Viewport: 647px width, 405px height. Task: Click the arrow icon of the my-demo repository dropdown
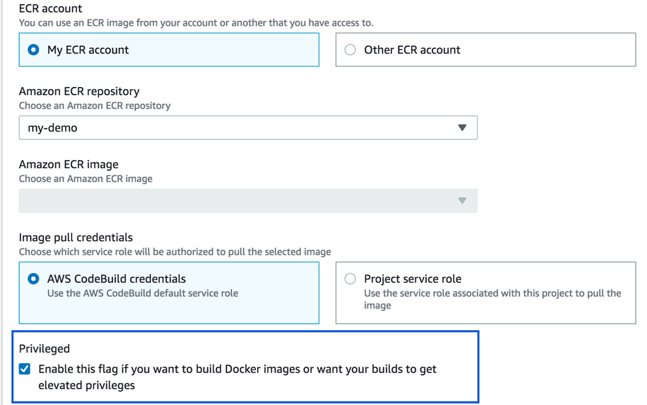click(x=462, y=128)
